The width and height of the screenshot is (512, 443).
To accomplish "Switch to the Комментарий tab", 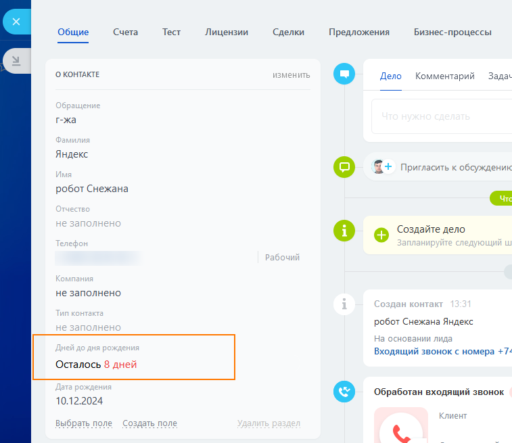I will pyautogui.click(x=445, y=76).
